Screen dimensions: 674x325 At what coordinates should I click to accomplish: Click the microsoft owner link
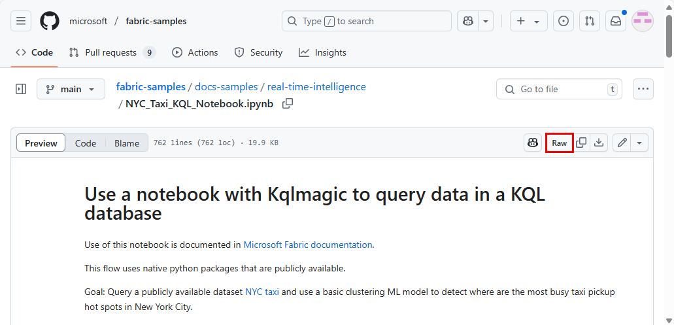(88, 21)
